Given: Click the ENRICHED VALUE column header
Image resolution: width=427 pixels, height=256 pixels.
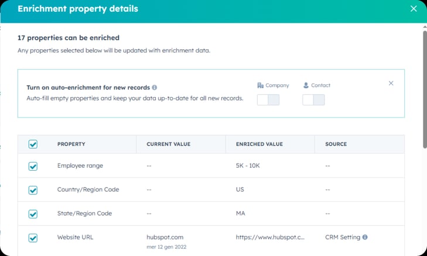Looking at the screenshot, I should pos(259,144).
